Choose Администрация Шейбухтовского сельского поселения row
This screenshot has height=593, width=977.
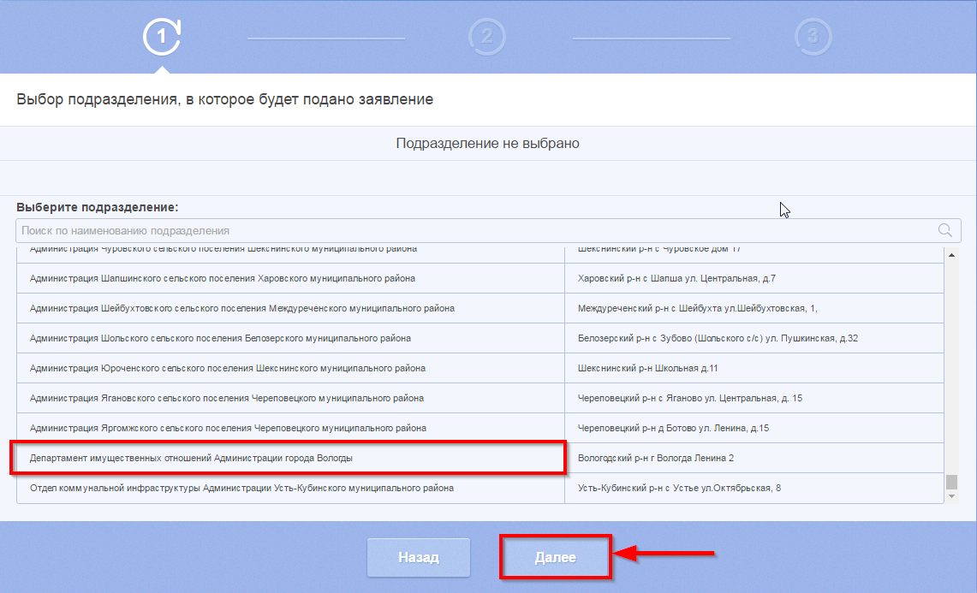(241, 308)
